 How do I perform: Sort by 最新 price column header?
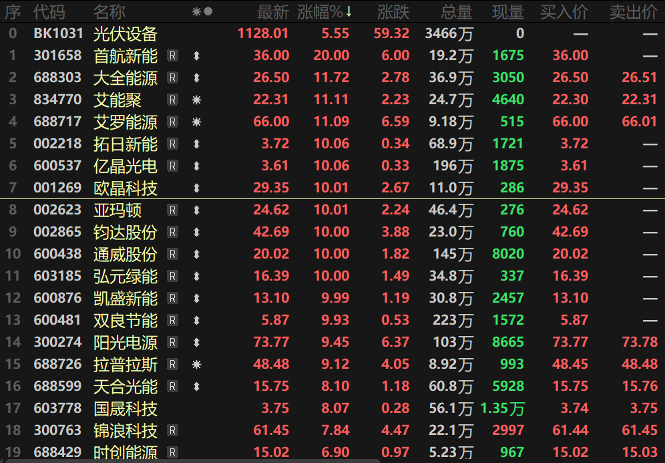click(x=272, y=12)
